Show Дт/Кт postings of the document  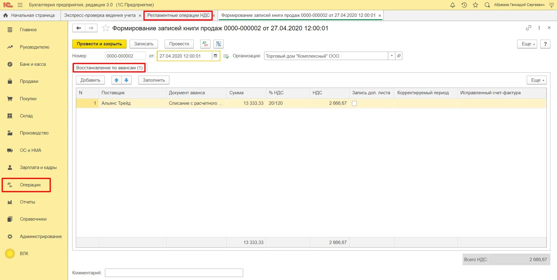tap(205, 44)
